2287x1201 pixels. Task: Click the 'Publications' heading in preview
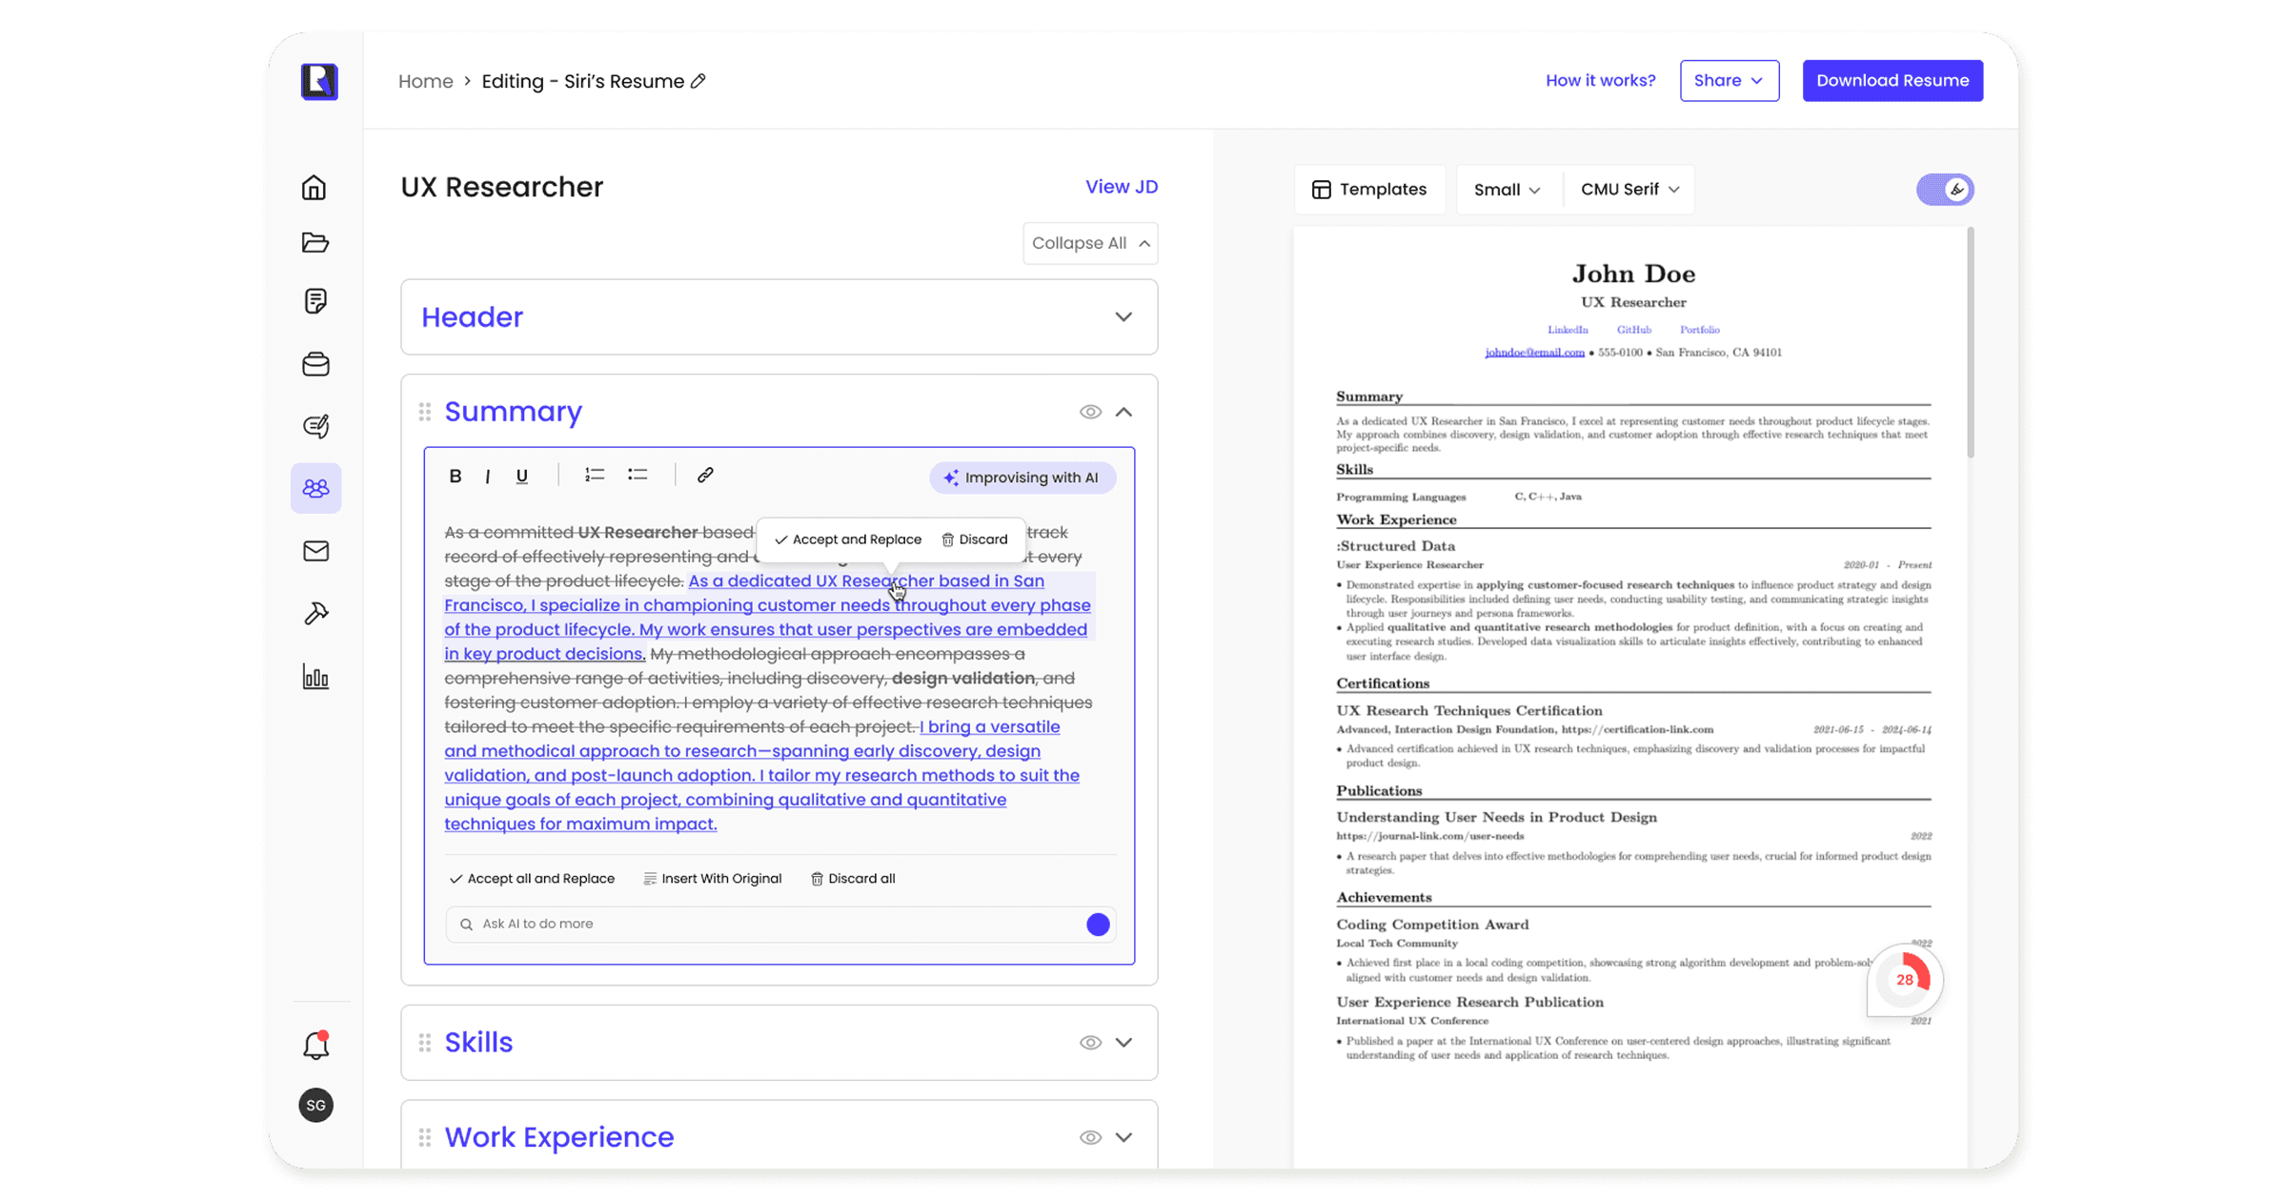click(x=1379, y=791)
